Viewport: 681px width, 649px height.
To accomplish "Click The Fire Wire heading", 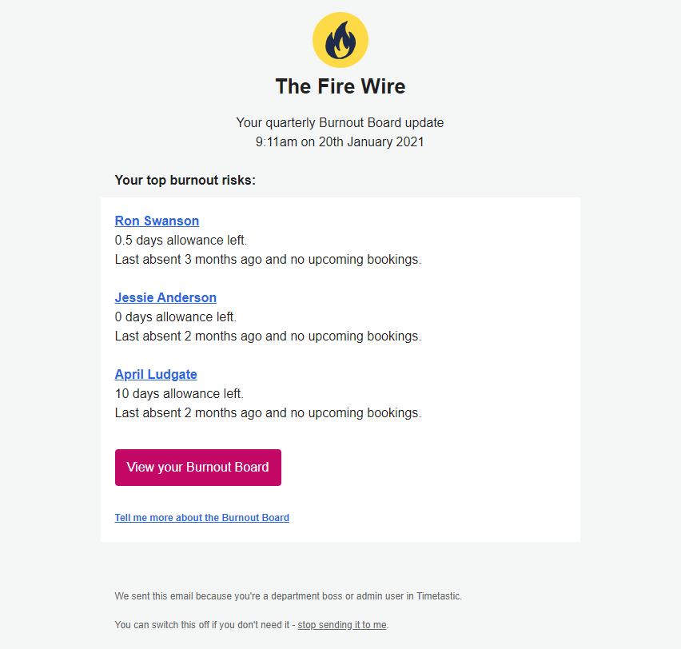I will coord(340,86).
